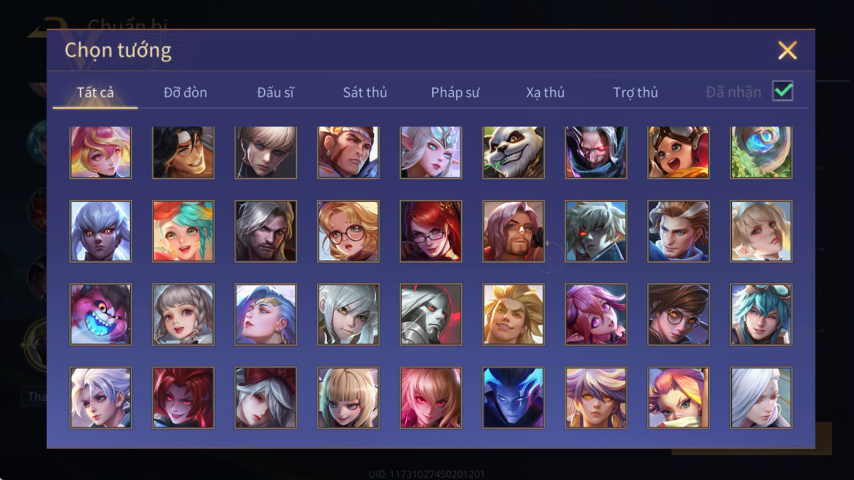This screenshot has height=480, width=854.
Task: Pick the pink cat monster hero
Action: tap(100, 314)
